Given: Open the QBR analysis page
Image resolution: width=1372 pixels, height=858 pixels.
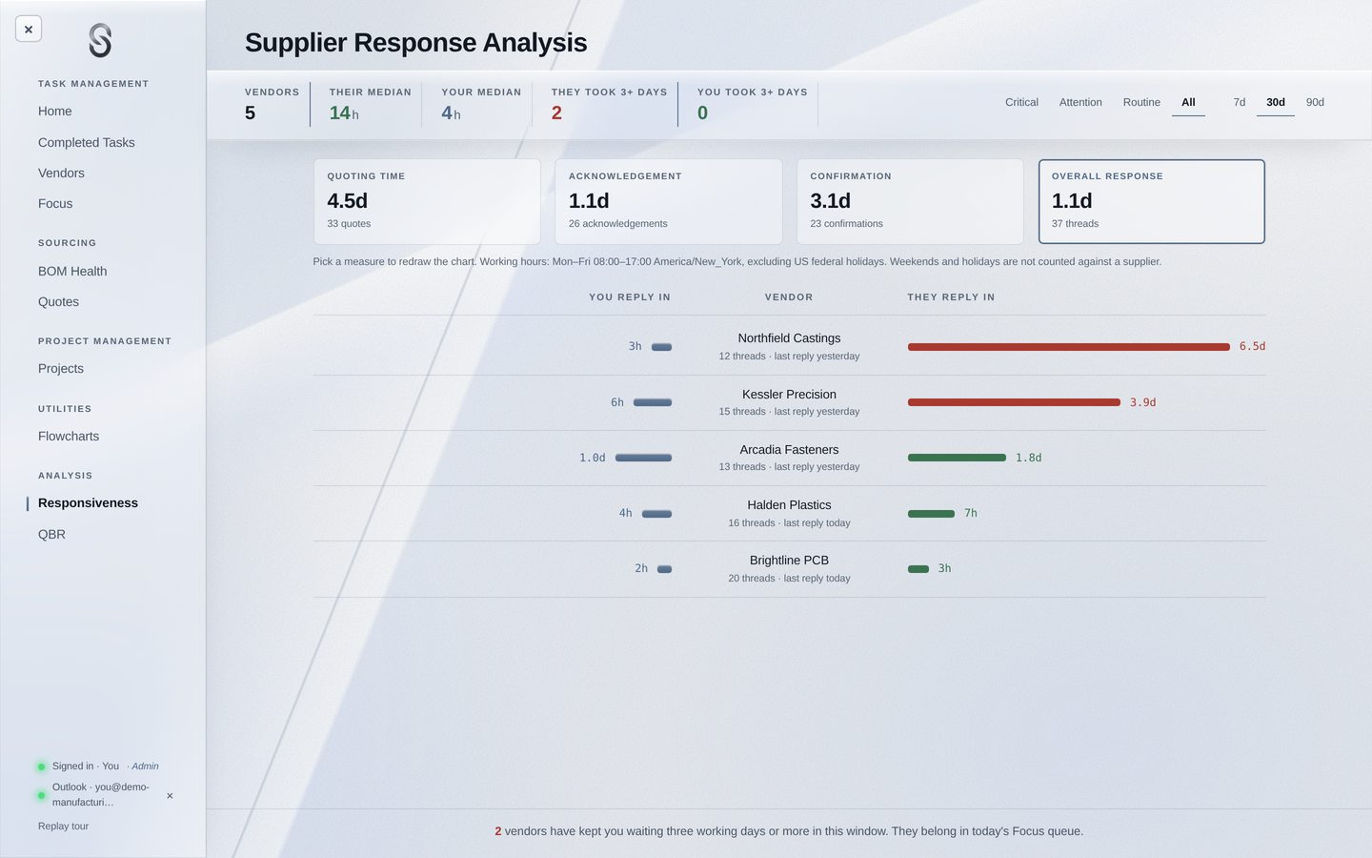Looking at the screenshot, I should [51, 534].
